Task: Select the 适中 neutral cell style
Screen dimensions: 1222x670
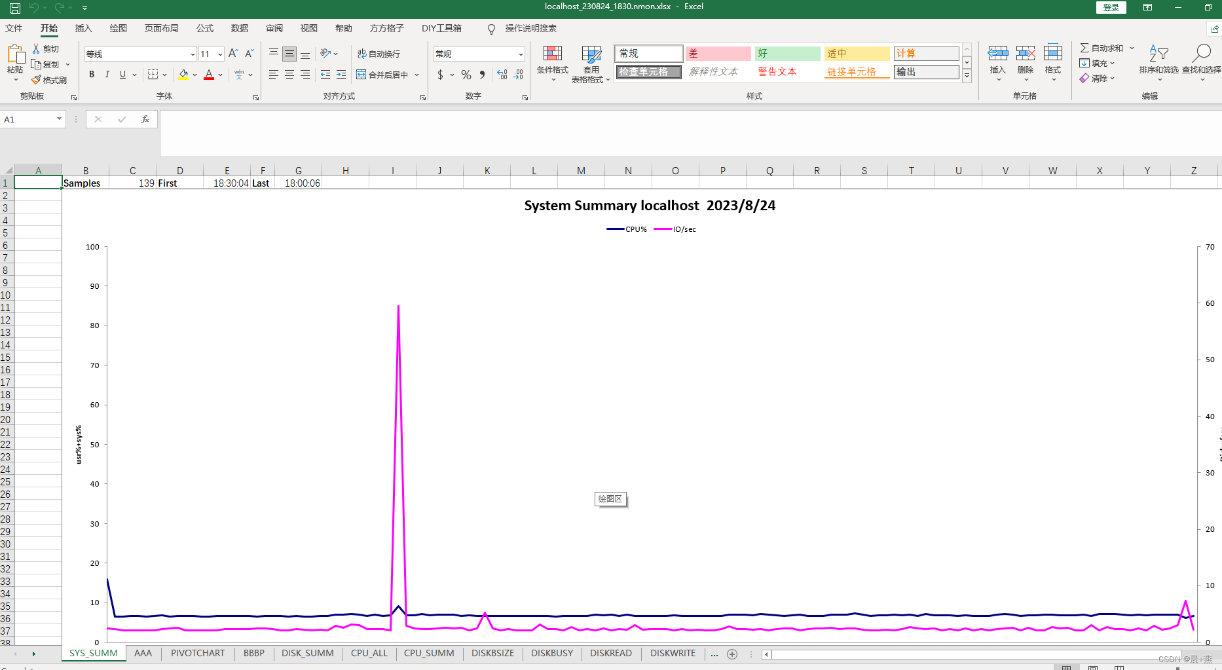Action: coord(857,54)
